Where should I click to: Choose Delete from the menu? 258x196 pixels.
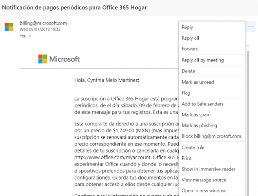point(212,71)
